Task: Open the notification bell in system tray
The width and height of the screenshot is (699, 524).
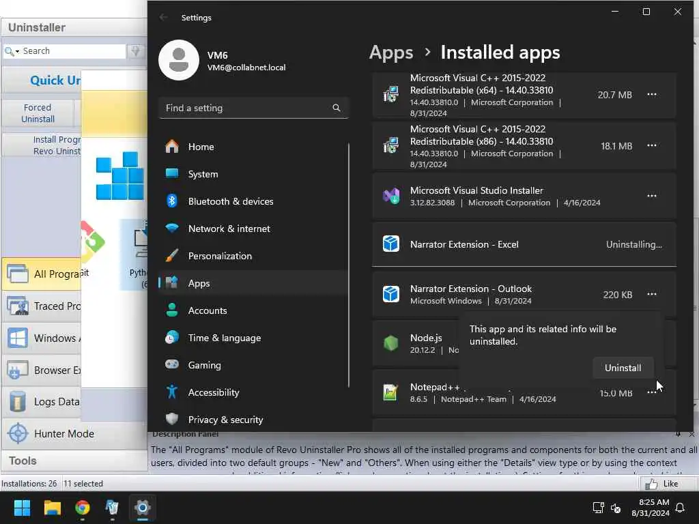Action: click(681, 508)
